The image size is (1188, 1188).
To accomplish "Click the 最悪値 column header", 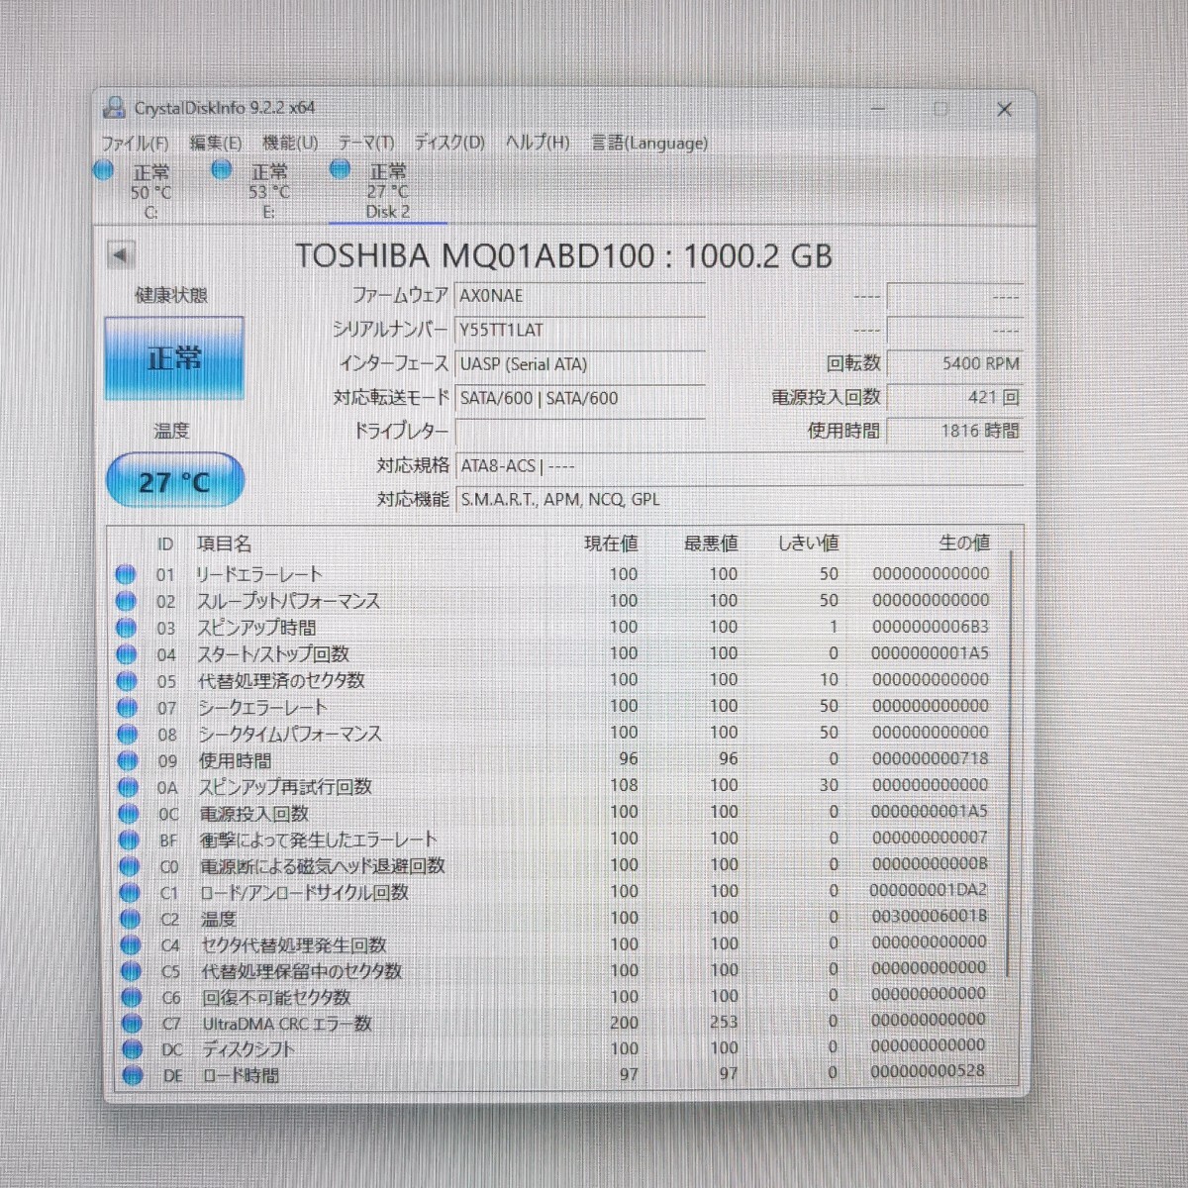I will point(711,543).
